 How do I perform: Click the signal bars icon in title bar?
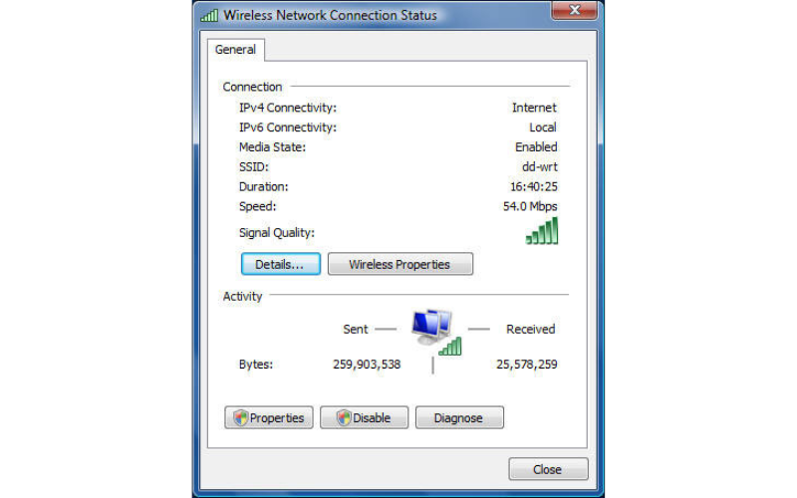point(209,15)
